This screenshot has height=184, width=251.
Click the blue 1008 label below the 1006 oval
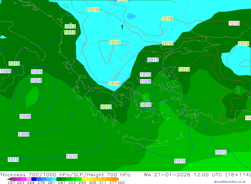(24, 134)
